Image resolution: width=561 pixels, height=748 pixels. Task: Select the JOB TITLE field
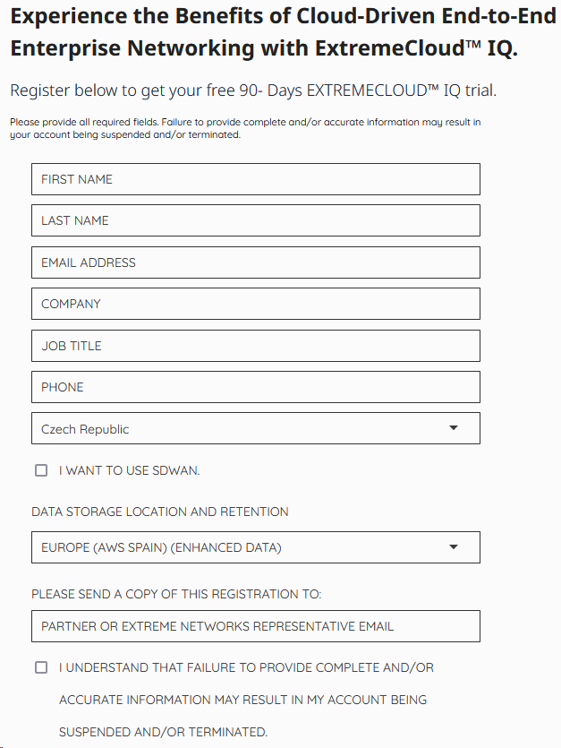pos(256,345)
